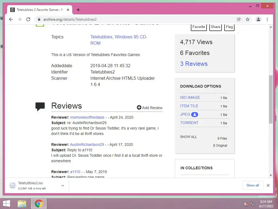Open reviewer a1110's profile
Image resolution: width=278 pixels, height=209 pixels.
pyautogui.click(x=75, y=172)
